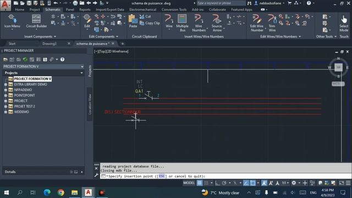Click the search keyword field
The width and height of the screenshot is (352, 198).
pyautogui.click(x=221, y=3)
